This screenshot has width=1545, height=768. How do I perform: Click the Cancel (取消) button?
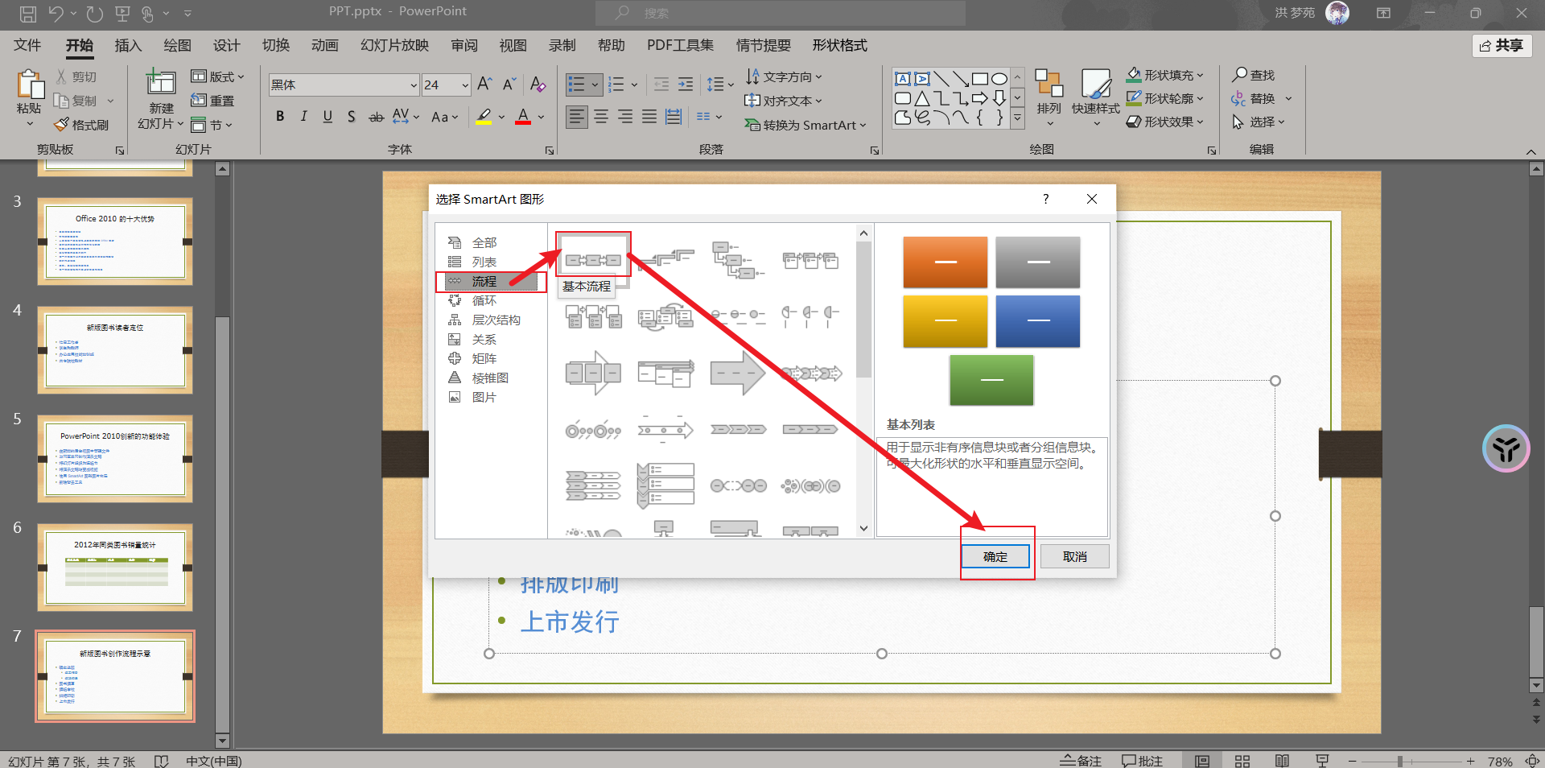click(1074, 556)
